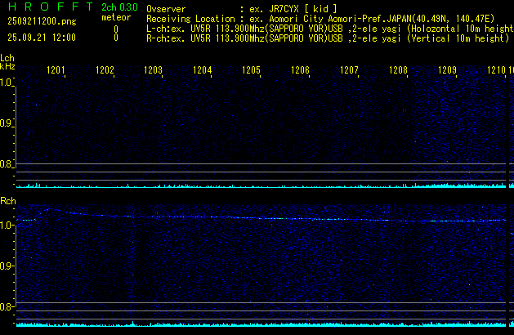Click the 0.8 frequency label in Rch

coord(7,307)
